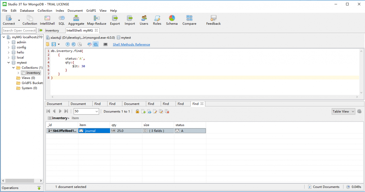Image resolution: width=365 pixels, height=192 pixels.
Task: Open Shell Methods Reference link
Action: 131,45
